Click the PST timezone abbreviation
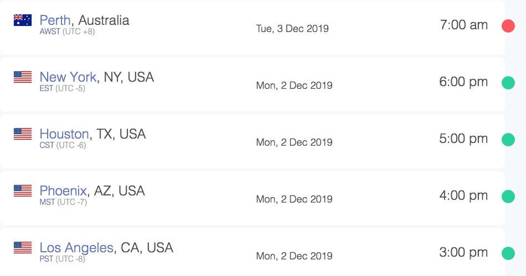This screenshot has width=526, height=276. point(47,259)
